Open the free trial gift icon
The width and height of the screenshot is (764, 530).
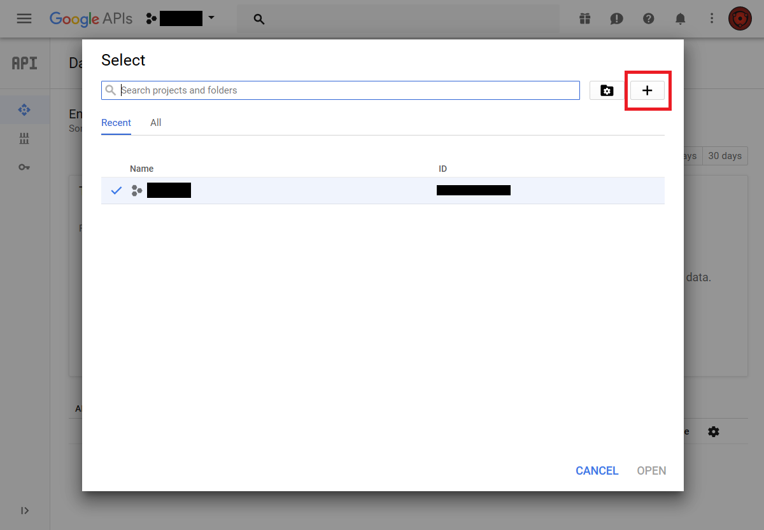click(x=584, y=18)
